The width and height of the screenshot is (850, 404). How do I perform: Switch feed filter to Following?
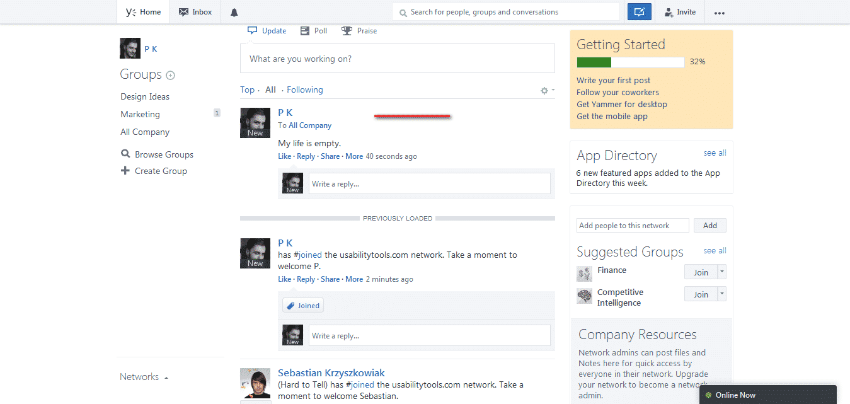pos(304,89)
